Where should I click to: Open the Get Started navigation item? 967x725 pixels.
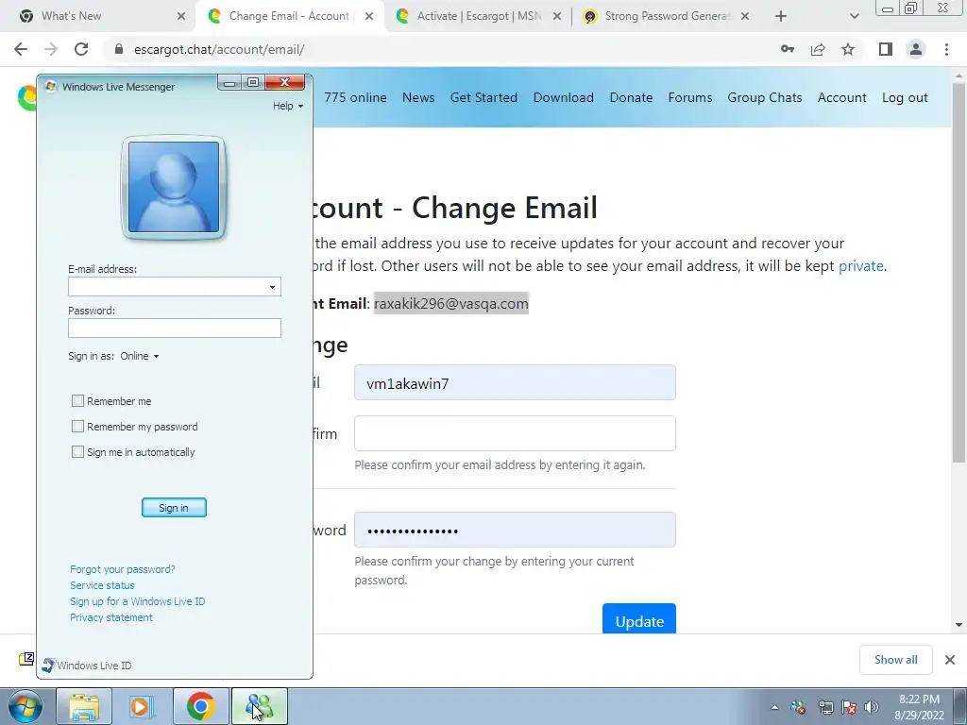pyautogui.click(x=483, y=97)
